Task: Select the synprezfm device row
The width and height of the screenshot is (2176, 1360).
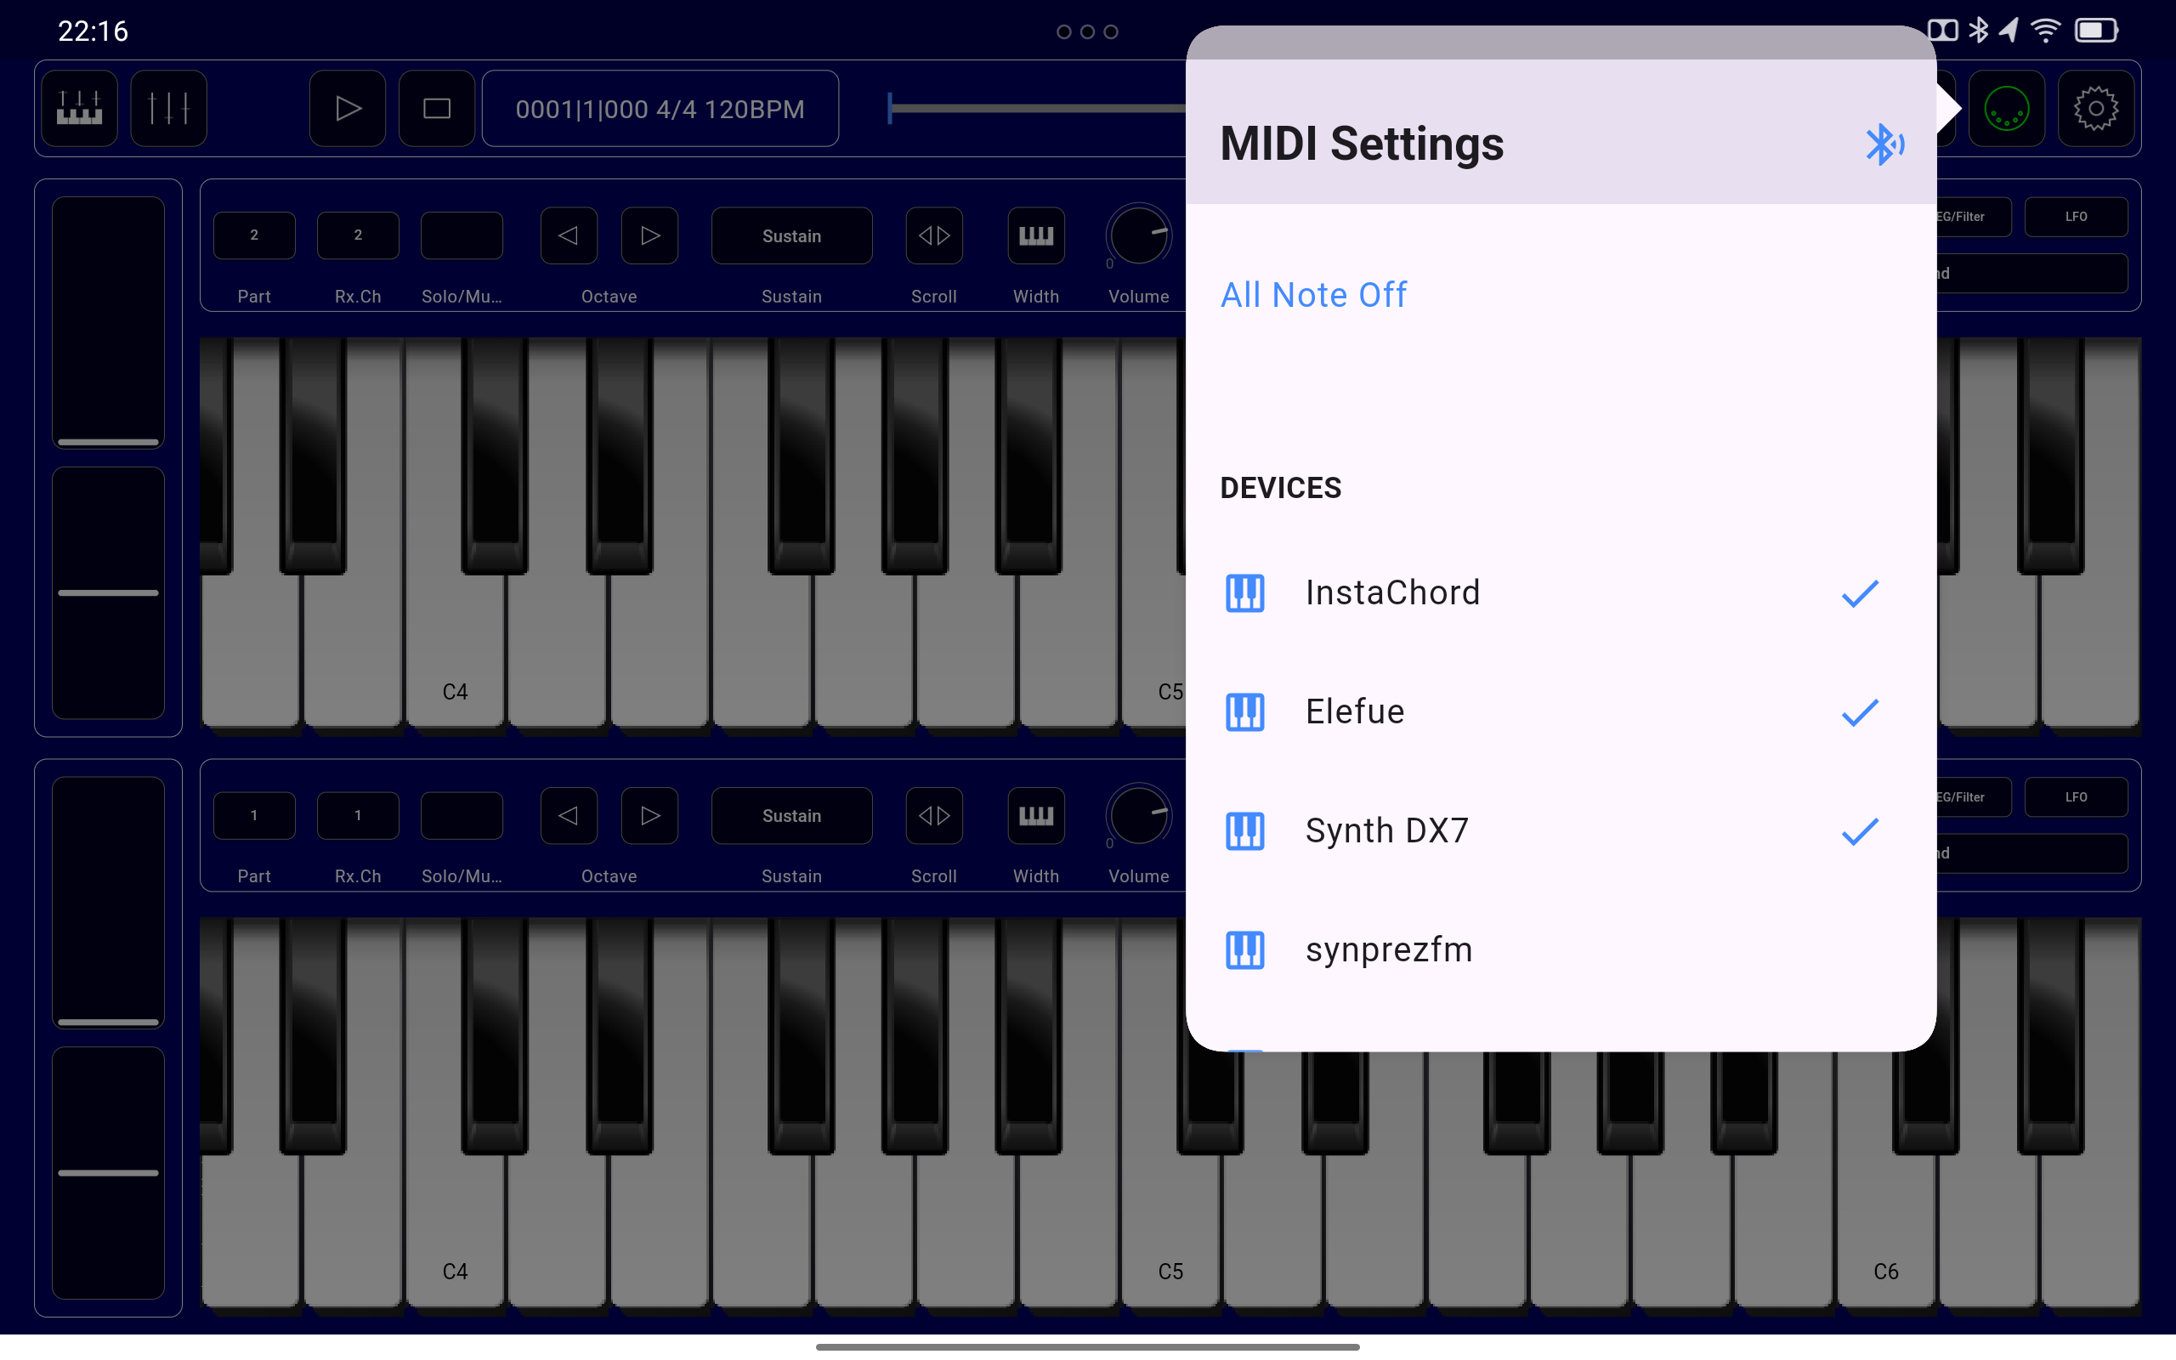Action: click(x=1561, y=949)
